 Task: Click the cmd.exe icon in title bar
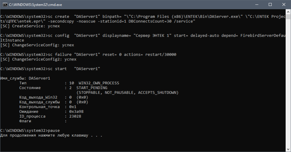(4, 4)
